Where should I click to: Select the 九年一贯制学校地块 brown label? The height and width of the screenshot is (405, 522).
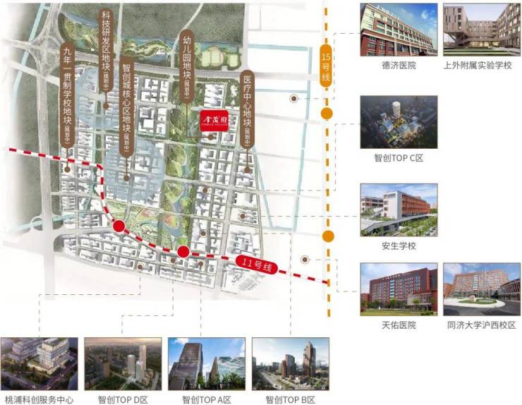pos(68,95)
